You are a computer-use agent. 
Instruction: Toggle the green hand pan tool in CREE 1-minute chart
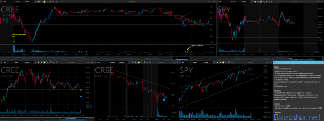pos(45,2)
